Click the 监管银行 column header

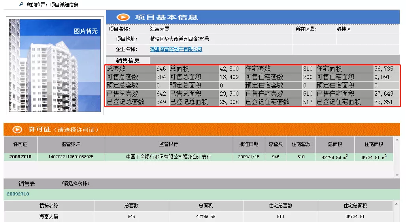(x=168, y=144)
